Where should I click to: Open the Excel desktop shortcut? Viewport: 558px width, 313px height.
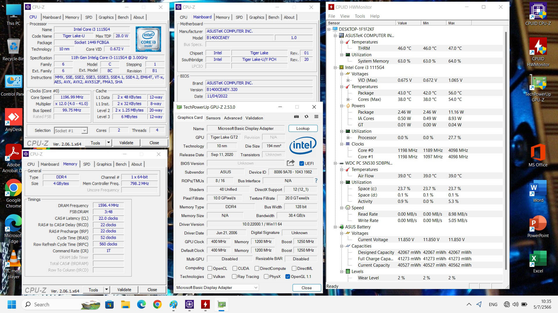(538, 262)
